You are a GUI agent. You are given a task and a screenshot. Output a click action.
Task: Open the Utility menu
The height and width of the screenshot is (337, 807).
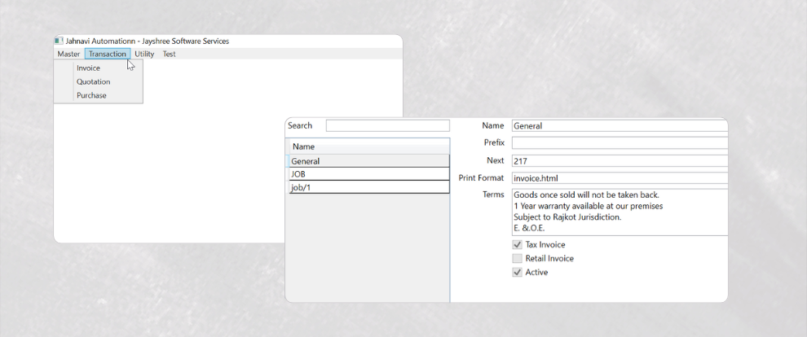click(x=144, y=54)
